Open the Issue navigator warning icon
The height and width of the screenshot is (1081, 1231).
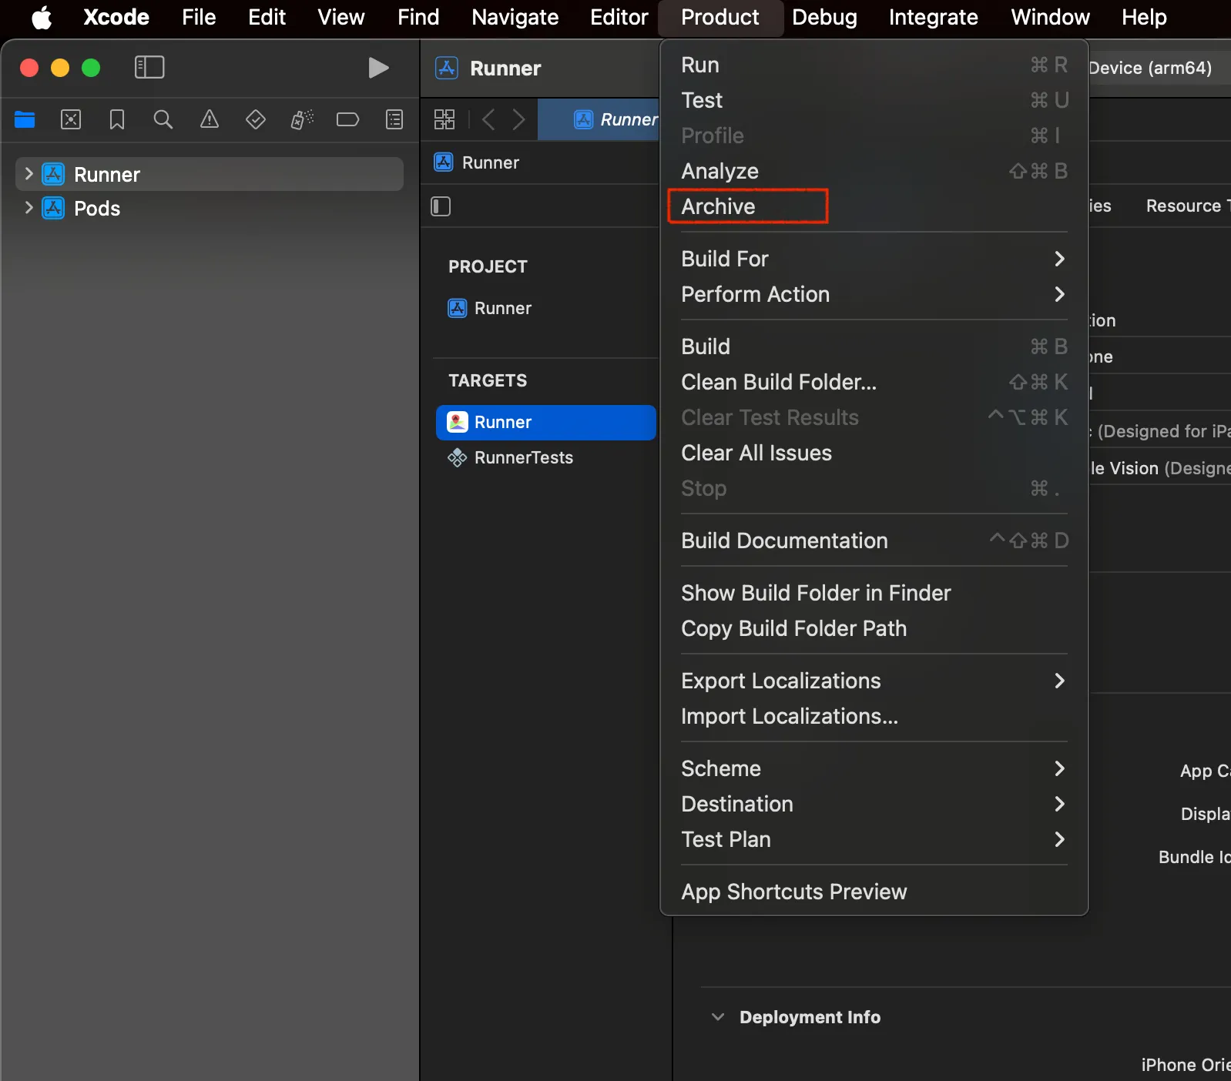210,119
